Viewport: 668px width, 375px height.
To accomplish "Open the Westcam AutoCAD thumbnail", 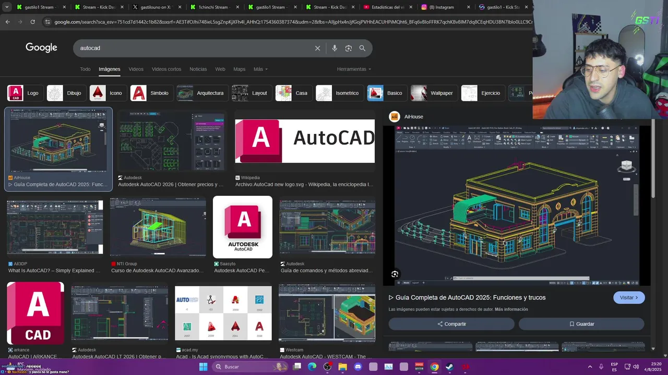I will pyautogui.click(x=327, y=313).
